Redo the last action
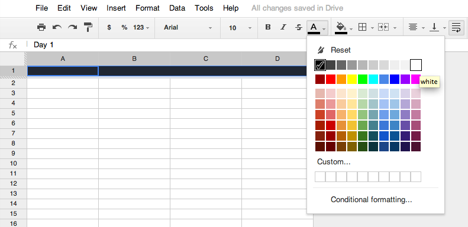 click(73, 27)
